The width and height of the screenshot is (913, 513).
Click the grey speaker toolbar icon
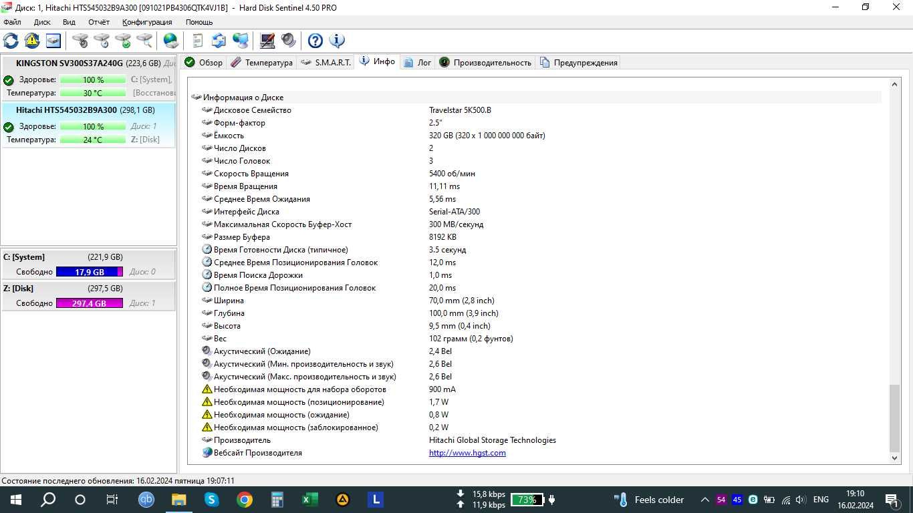tap(289, 41)
